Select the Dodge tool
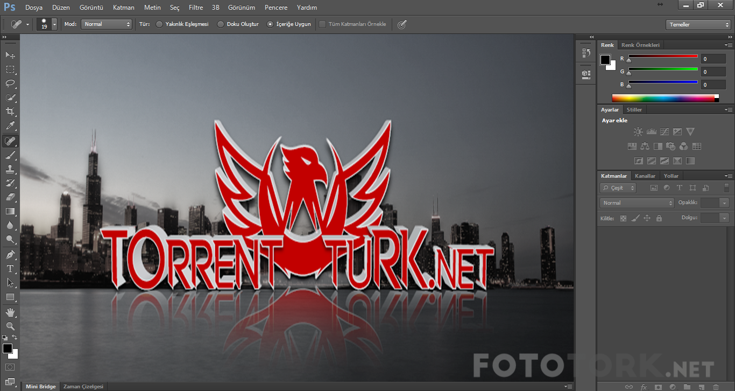 coord(10,239)
